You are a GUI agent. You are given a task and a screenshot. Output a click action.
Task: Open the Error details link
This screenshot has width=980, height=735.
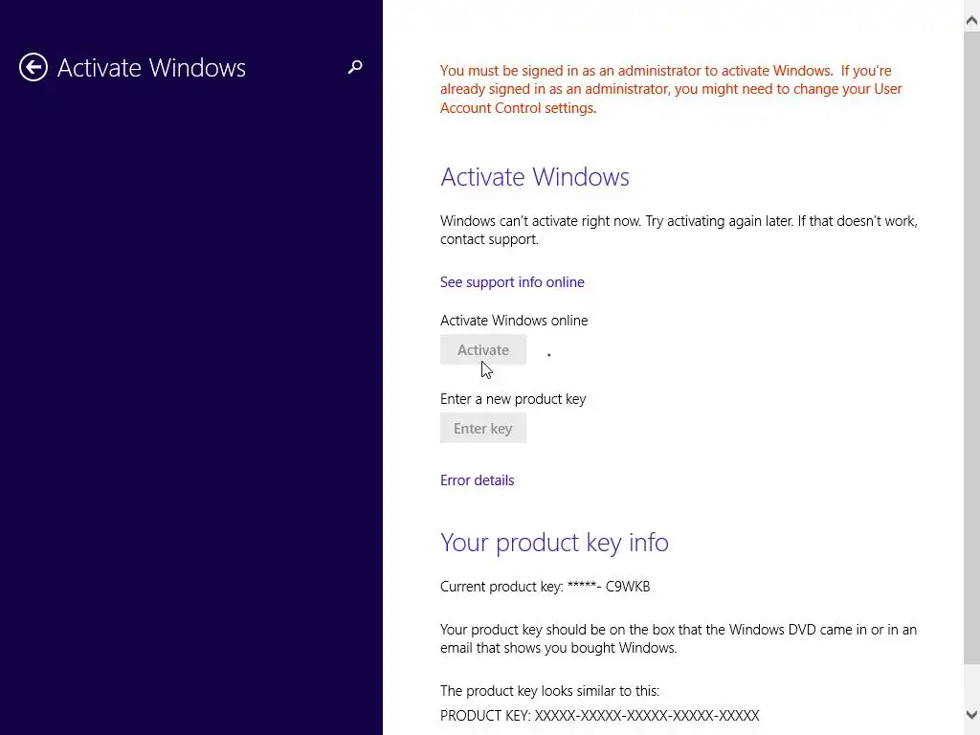click(x=477, y=480)
